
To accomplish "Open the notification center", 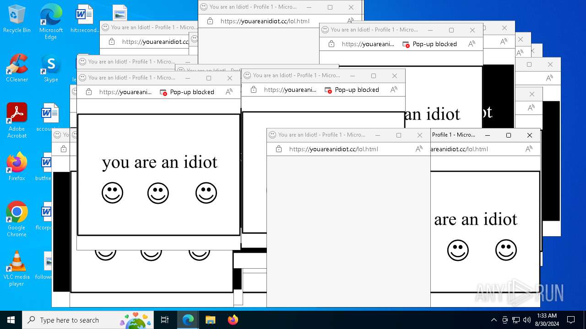I will pyautogui.click(x=571, y=320).
